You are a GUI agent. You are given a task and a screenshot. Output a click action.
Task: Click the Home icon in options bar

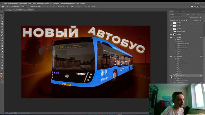point(3,6)
